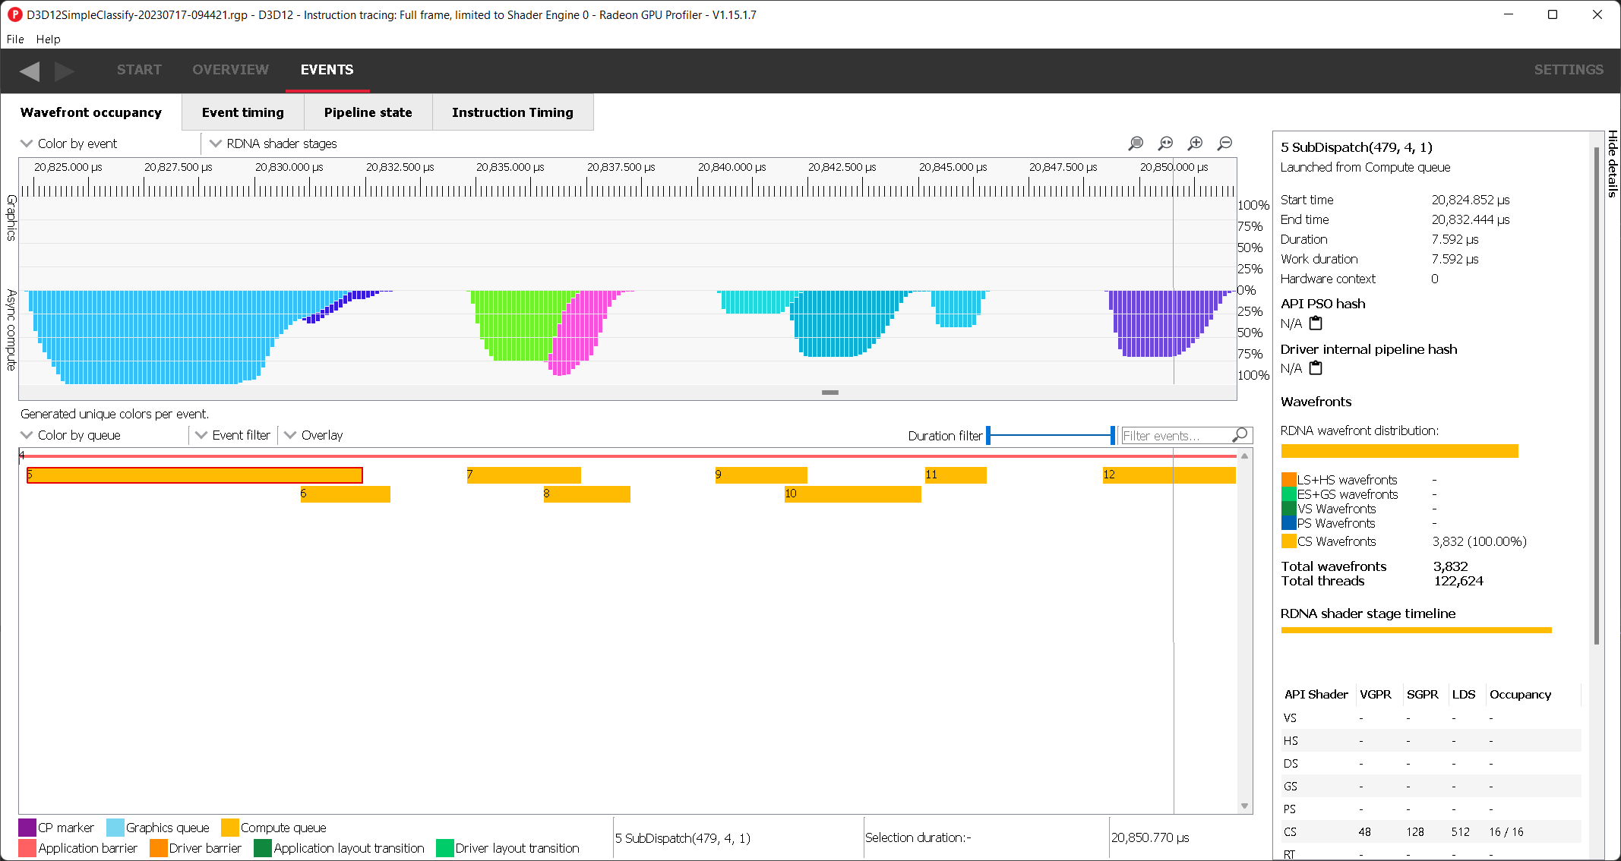Click the zoom in icon in timeline

pyautogui.click(x=1196, y=143)
